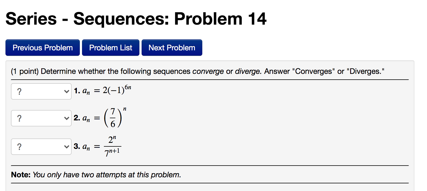Click the chevron on the third answer selector
Screen dimensions: 427x191
(x=66, y=147)
